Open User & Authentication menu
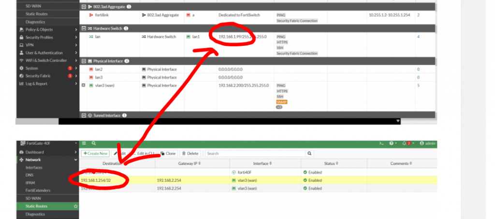 click(x=44, y=53)
